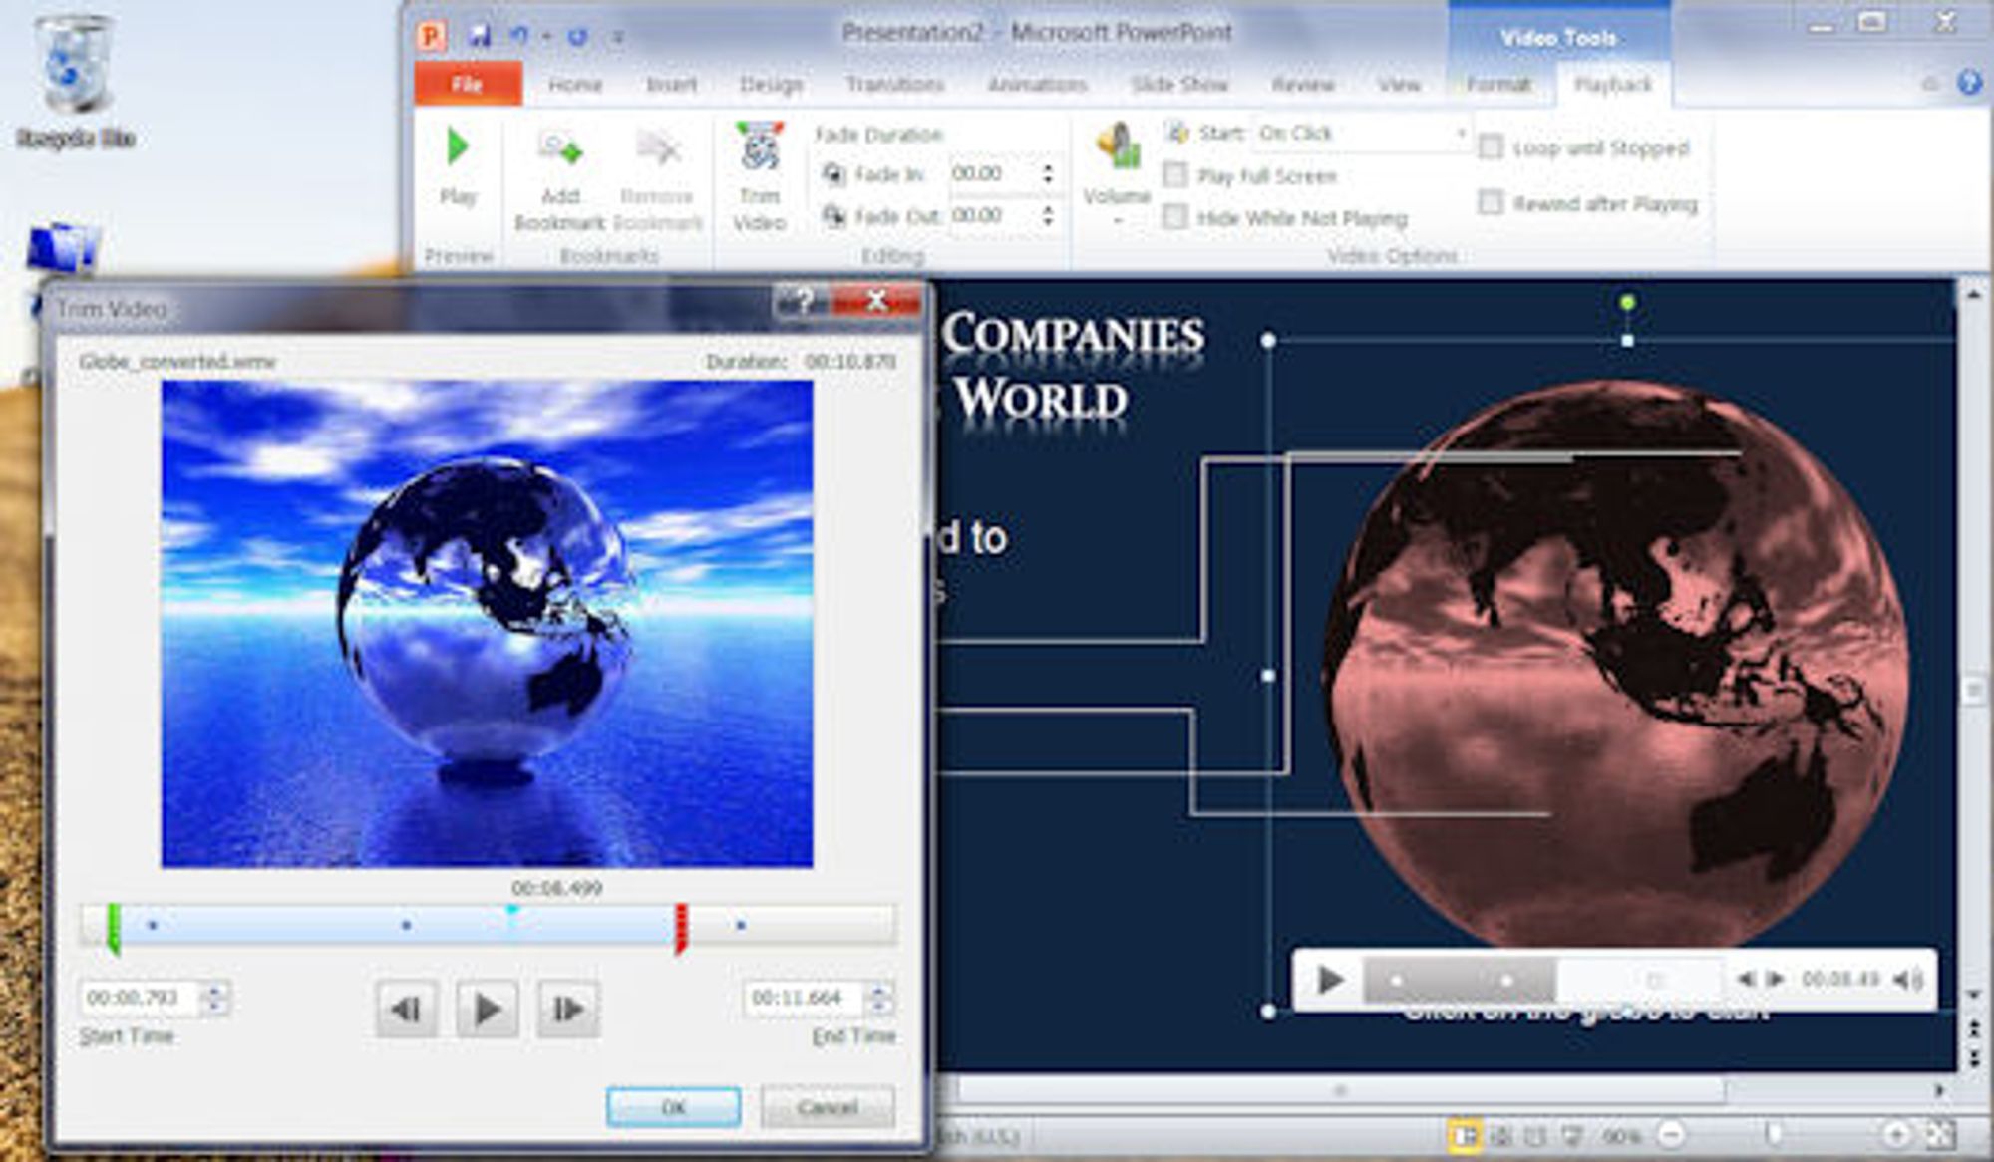Click the zoom out minus button
The image size is (1994, 1162).
(x=1671, y=1134)
